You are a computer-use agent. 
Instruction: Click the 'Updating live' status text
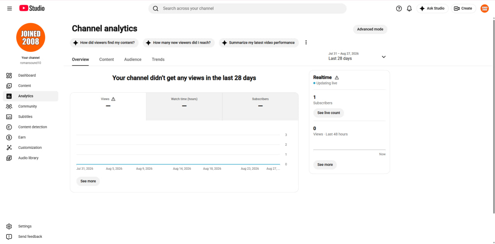point(327,83)
